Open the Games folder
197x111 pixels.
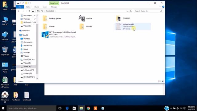49,27
